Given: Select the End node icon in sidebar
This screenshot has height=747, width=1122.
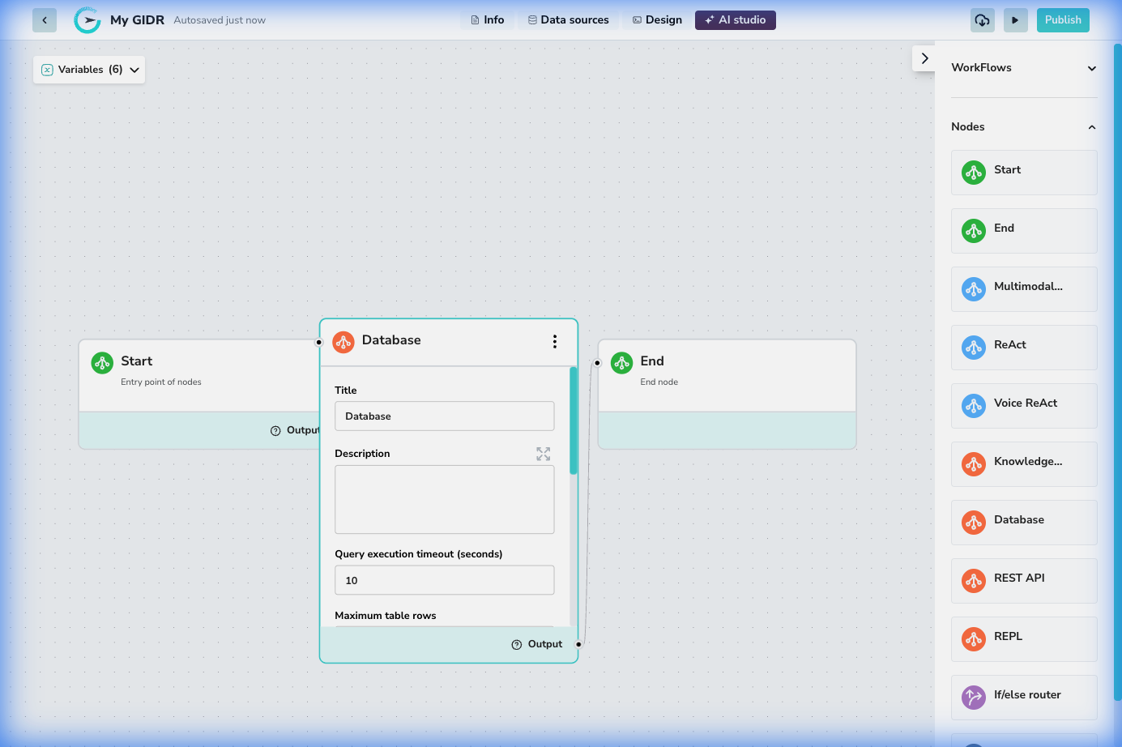Looking at the screenshot, I should point(974,231).
